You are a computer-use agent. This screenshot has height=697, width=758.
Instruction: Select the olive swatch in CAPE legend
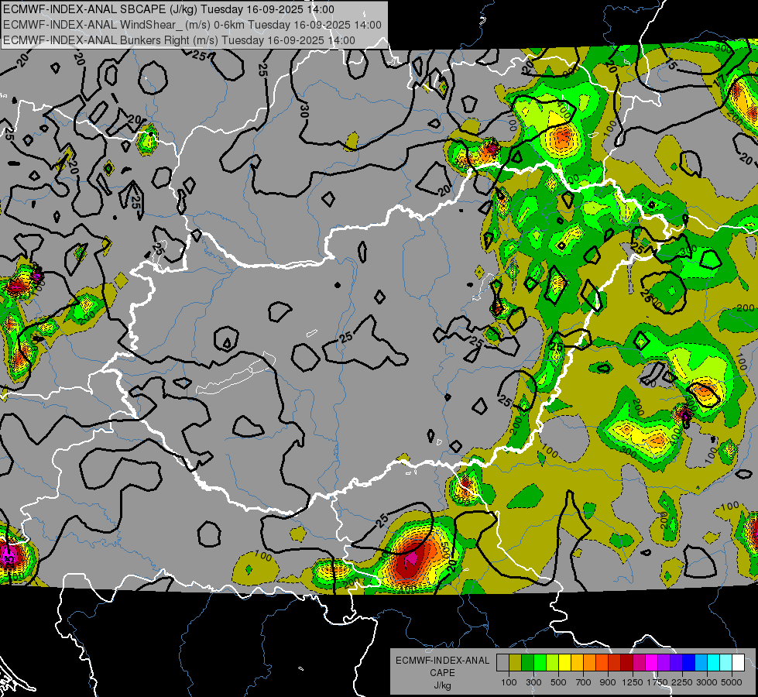click(515, 662)
